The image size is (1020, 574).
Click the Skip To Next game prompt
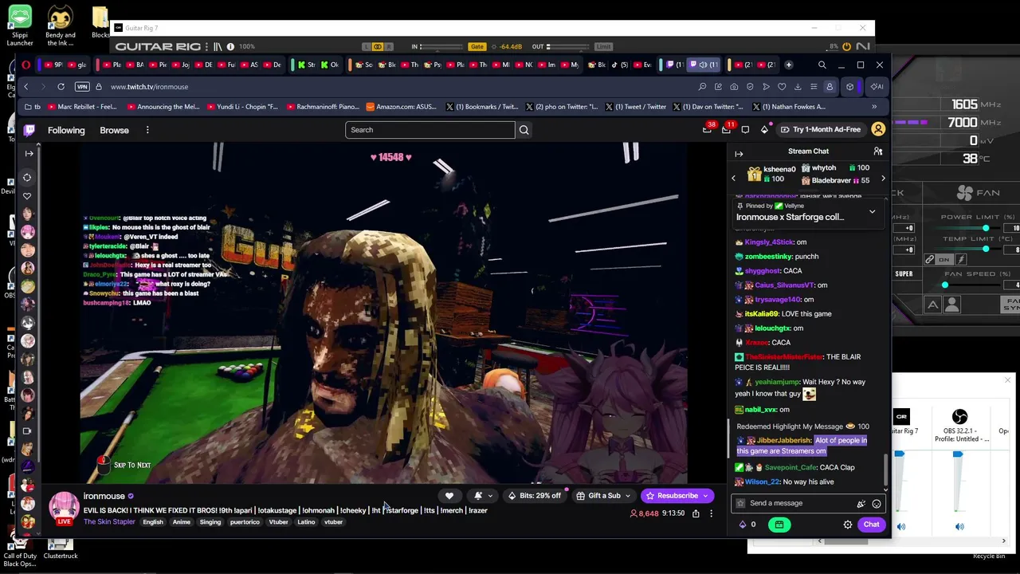pyautogui.click(x=132, y=466)
